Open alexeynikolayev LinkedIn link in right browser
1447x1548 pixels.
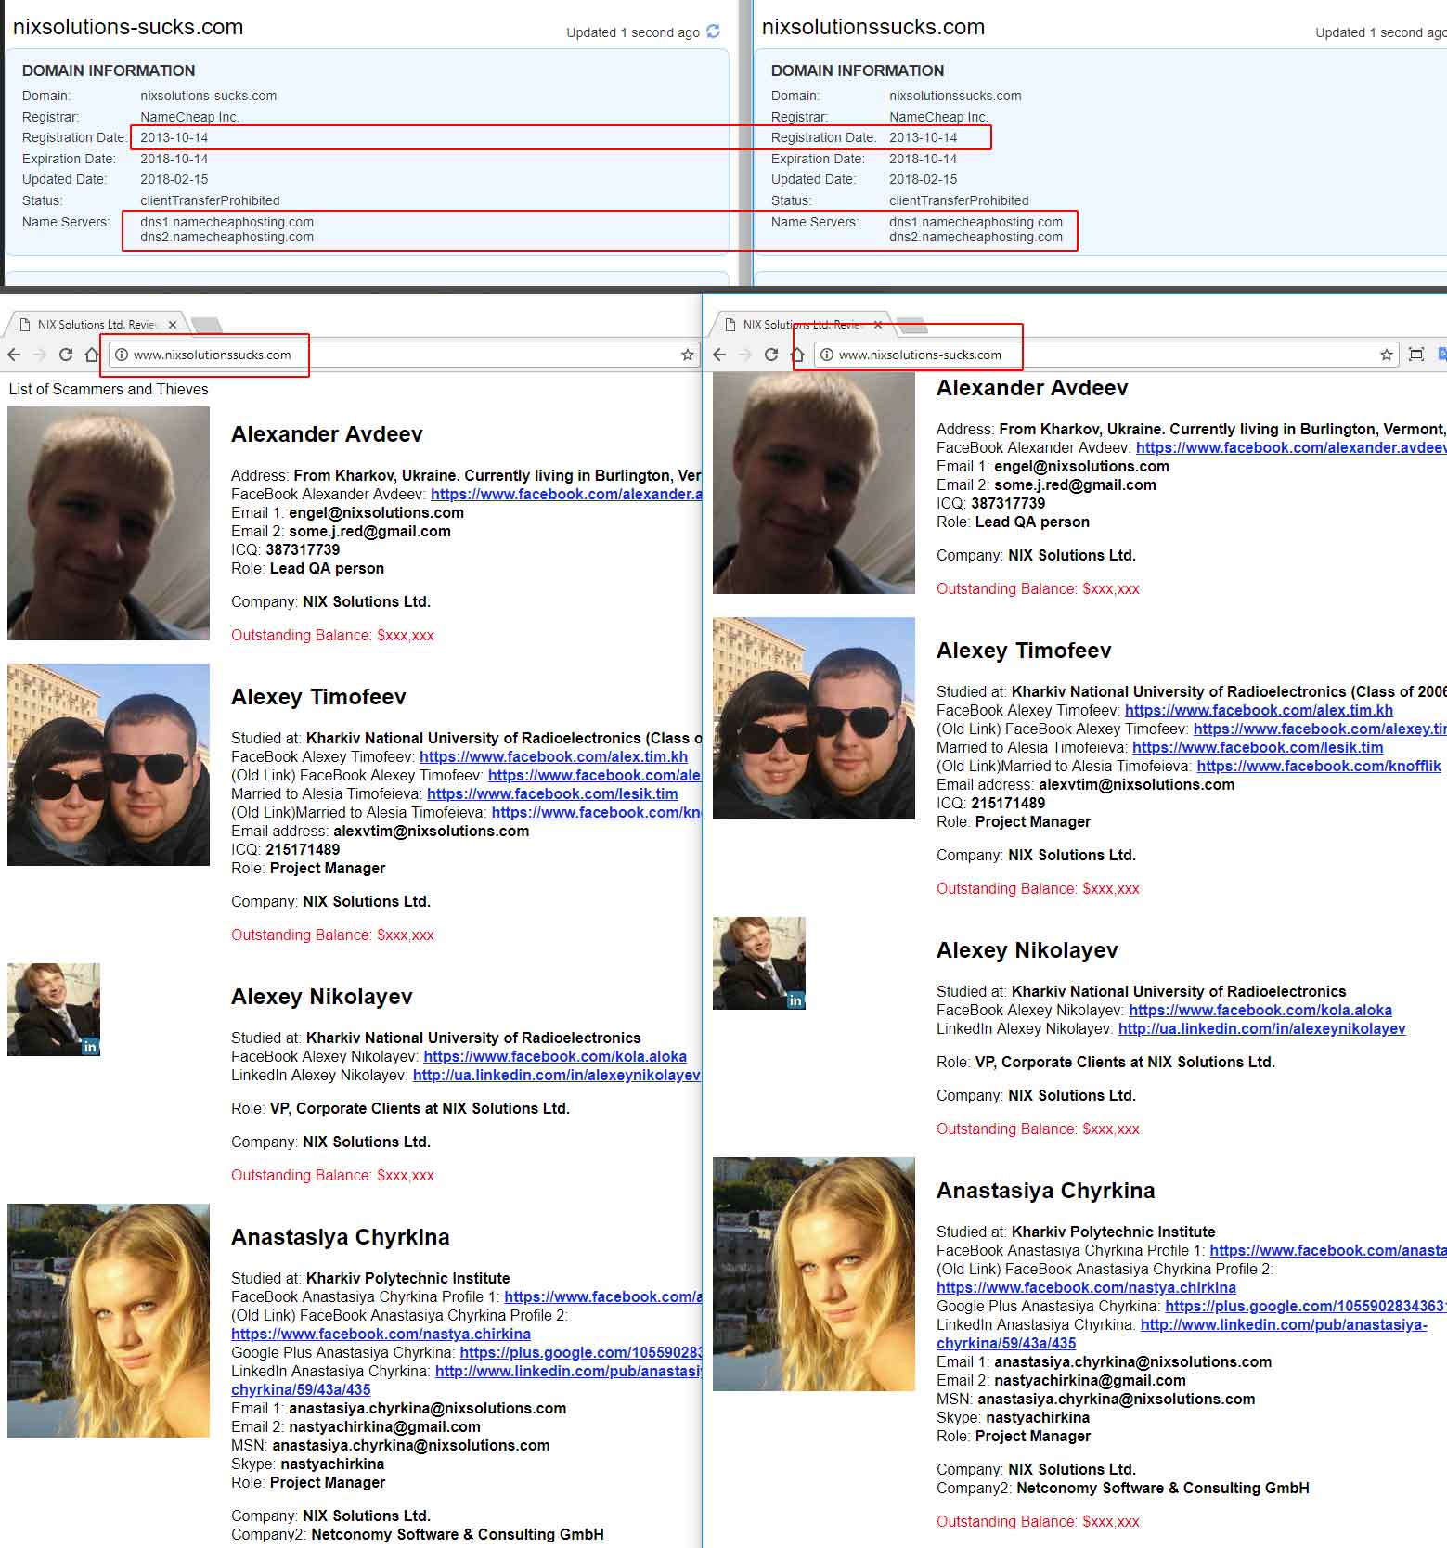(1262, 1028)
